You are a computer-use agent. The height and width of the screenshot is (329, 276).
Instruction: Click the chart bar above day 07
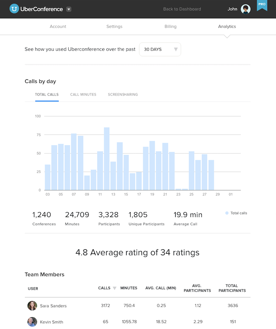[x=74, y=162]
